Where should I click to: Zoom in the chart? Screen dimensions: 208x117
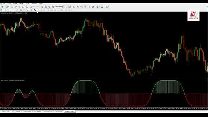[x=78, y=6]
